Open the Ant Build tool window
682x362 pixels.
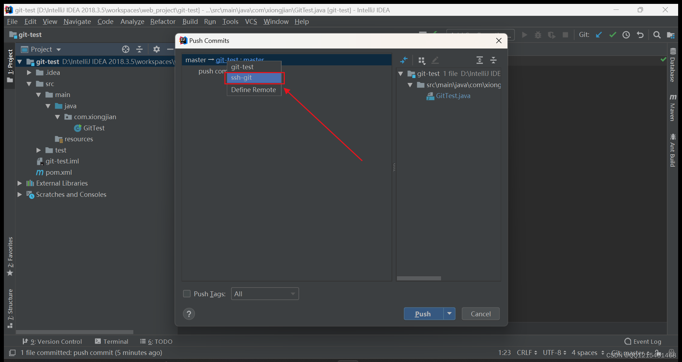(x=673, y=150)
